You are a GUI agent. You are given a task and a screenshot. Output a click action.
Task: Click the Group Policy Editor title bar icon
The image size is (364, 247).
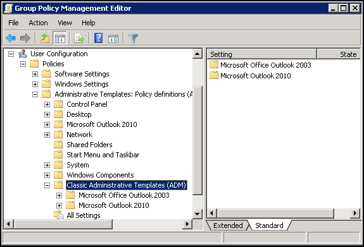[8, 8]
